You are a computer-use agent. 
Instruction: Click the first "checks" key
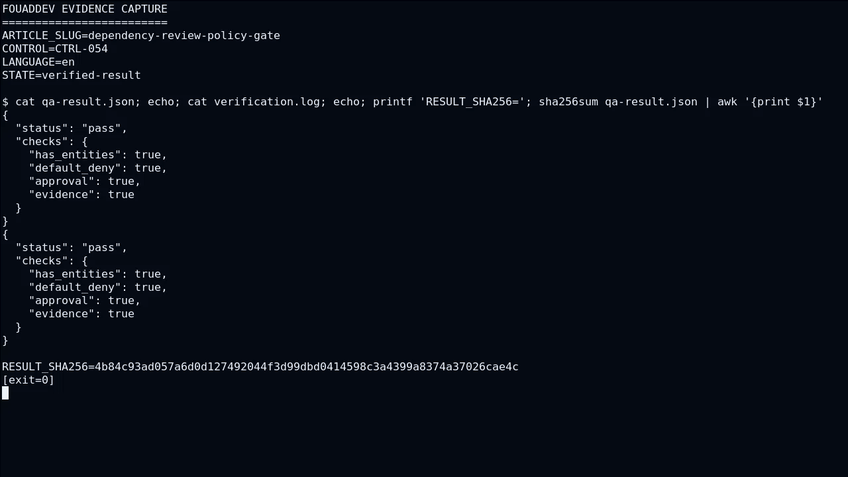[42, 141]
